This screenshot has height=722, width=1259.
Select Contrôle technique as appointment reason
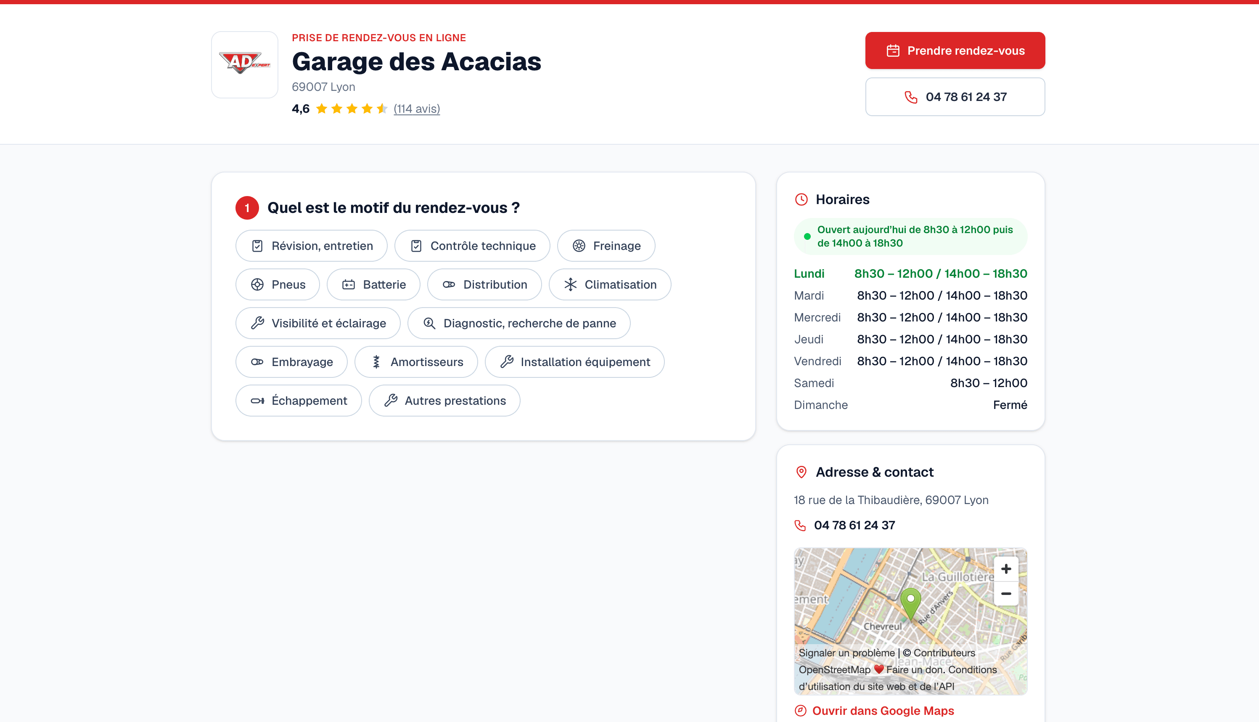click(472, 246)
